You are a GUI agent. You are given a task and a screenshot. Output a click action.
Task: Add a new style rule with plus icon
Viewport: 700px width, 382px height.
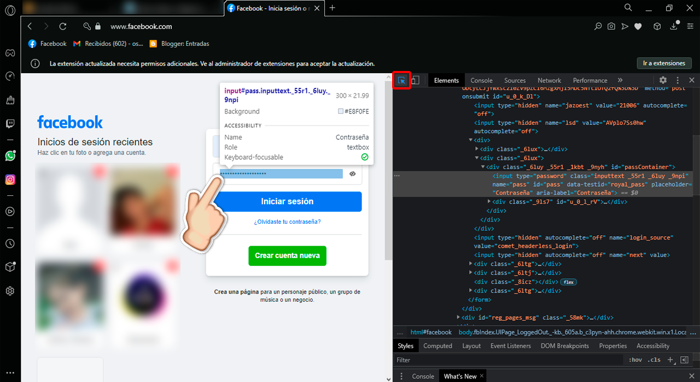(x=670, y=360)
